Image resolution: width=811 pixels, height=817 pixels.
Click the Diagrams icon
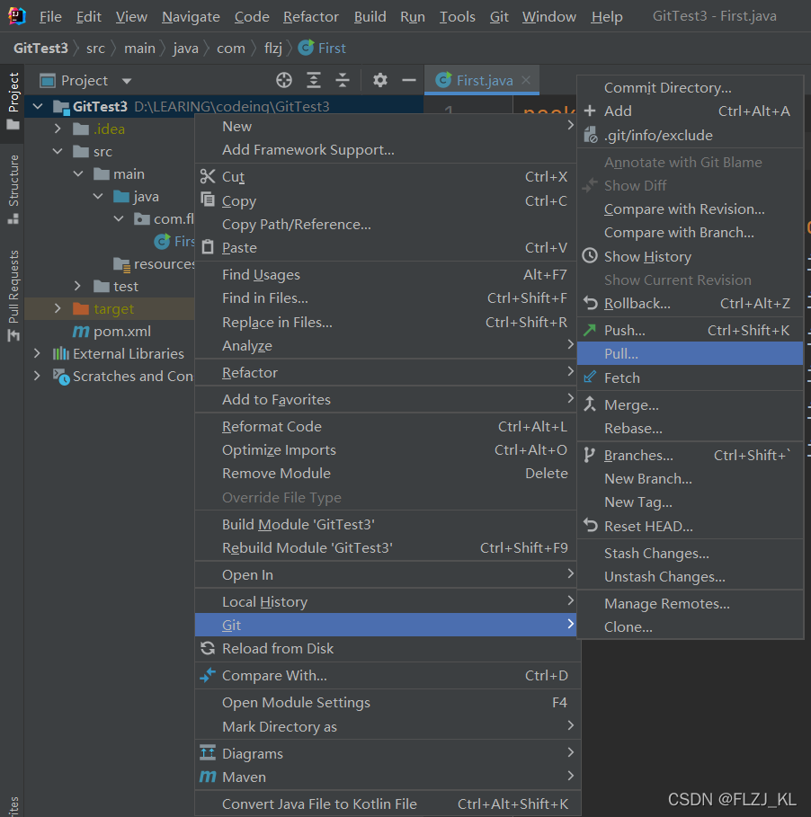click(208, 753)
